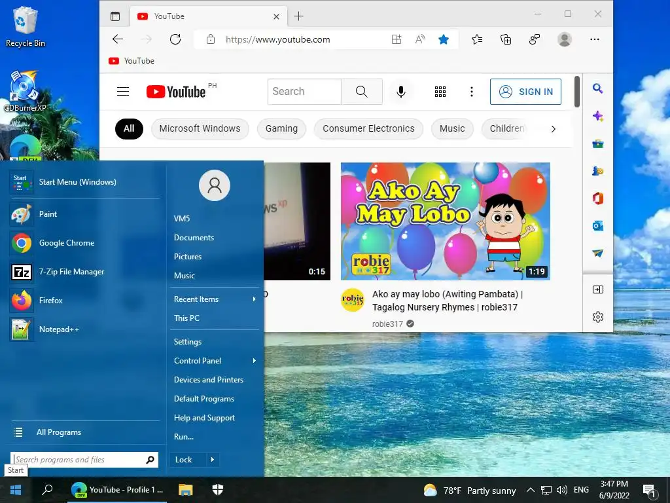Open YouTube bookmark in favorites bar
670x503 pixels.
pyautogui.click(x=132, y=61)
